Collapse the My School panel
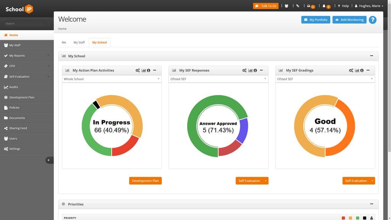The image size is (391, 220). click(x=371, y=56)
